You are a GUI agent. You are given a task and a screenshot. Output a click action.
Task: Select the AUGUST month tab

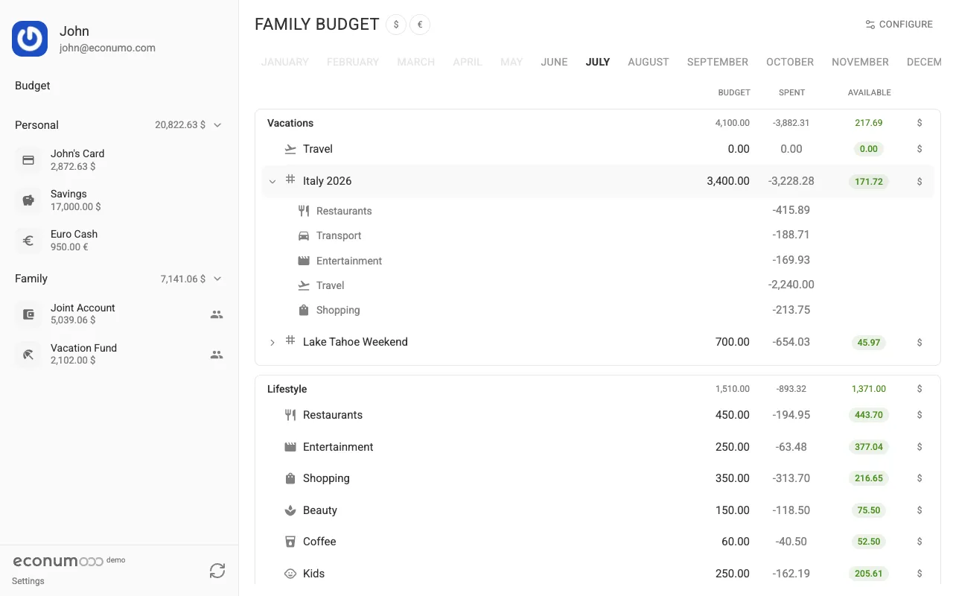click(648, 62)
